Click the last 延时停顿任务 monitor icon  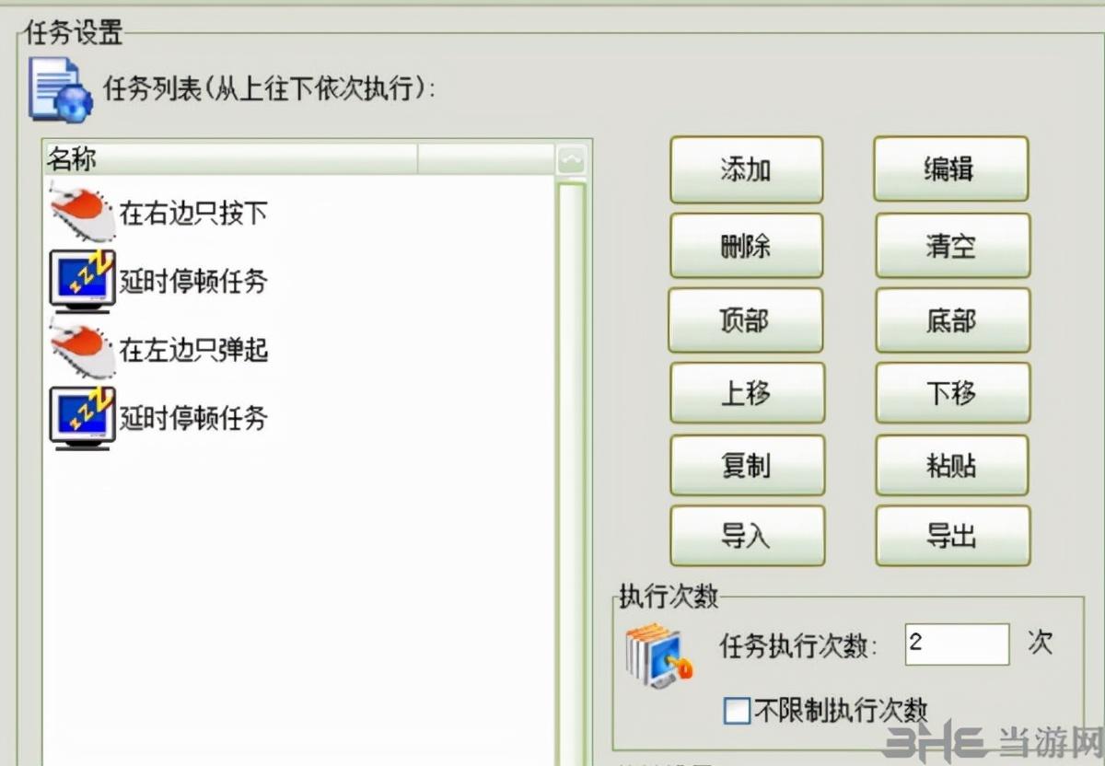click(83, 418)
